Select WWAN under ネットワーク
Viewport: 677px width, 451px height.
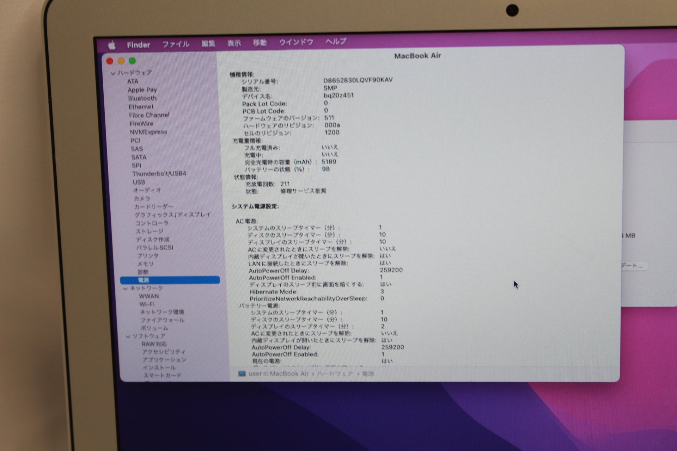pyautogui.click(x=149, y=296)
